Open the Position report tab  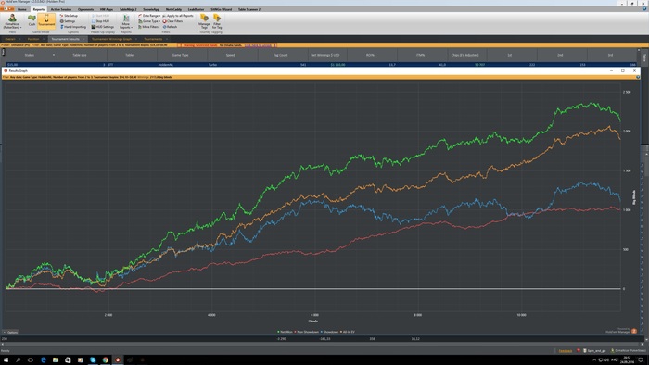coord(33,39)
